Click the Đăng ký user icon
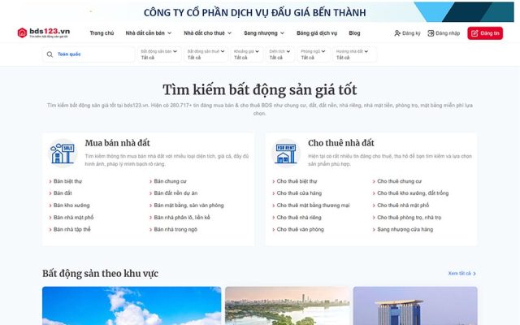 (x=397, y=33)
